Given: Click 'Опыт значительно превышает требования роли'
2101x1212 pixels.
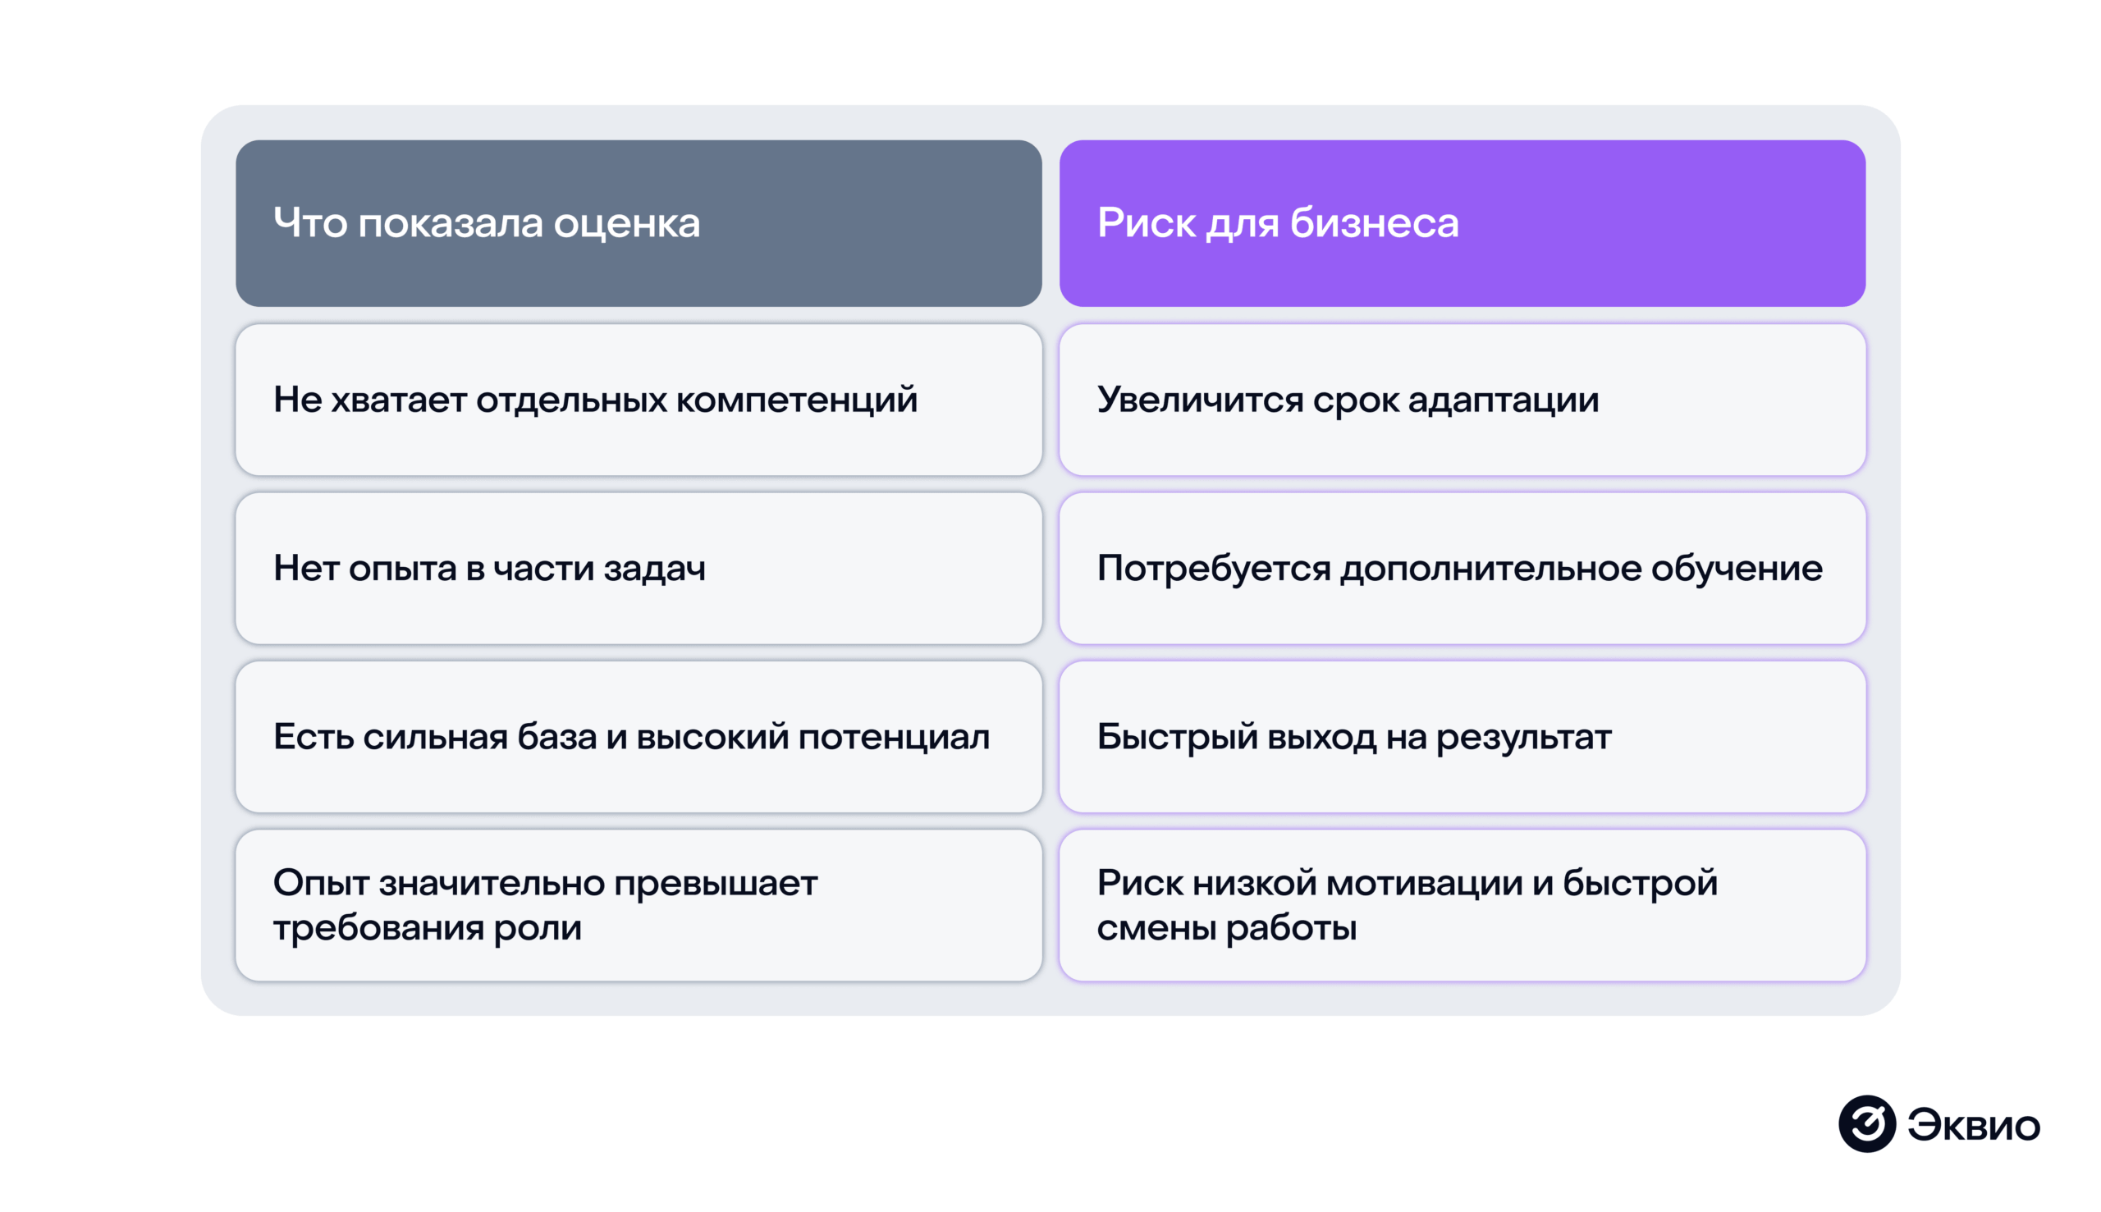Looking at the screenshot, I should [x=639, y=905].
